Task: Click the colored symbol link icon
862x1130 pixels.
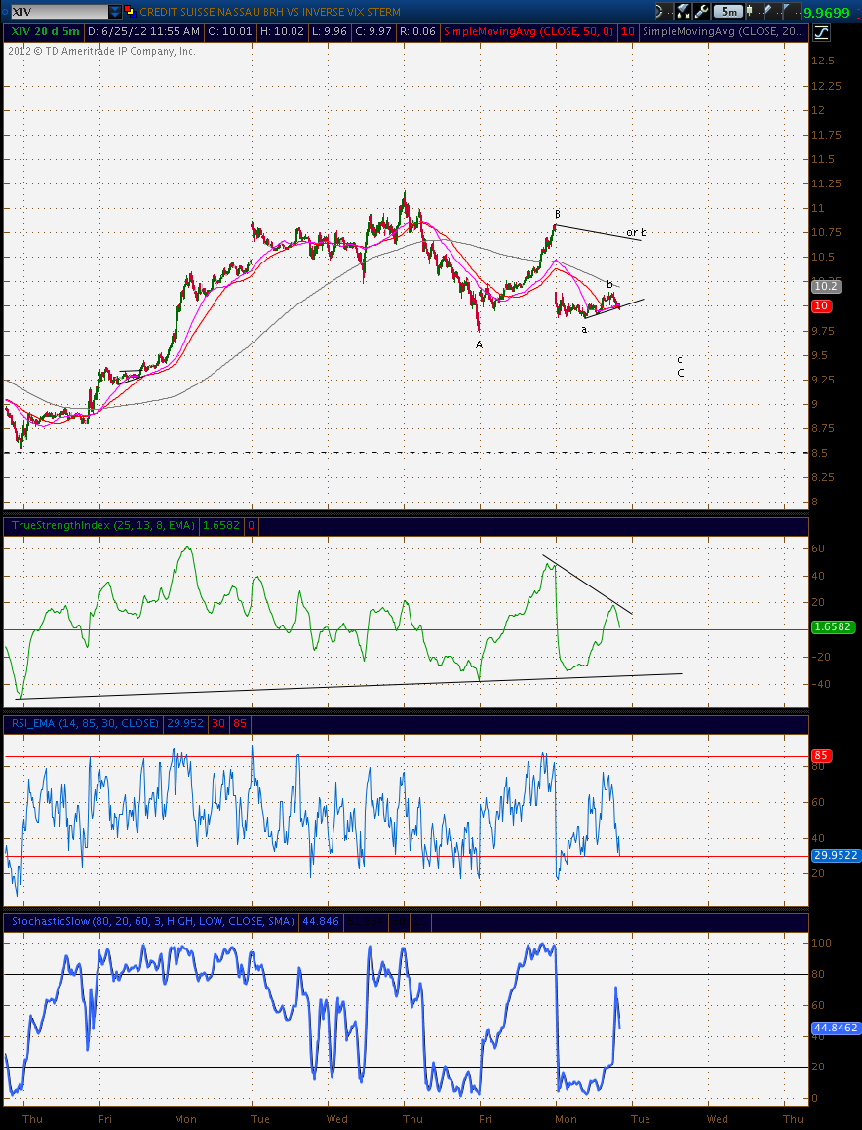Action: coord(130,11)
